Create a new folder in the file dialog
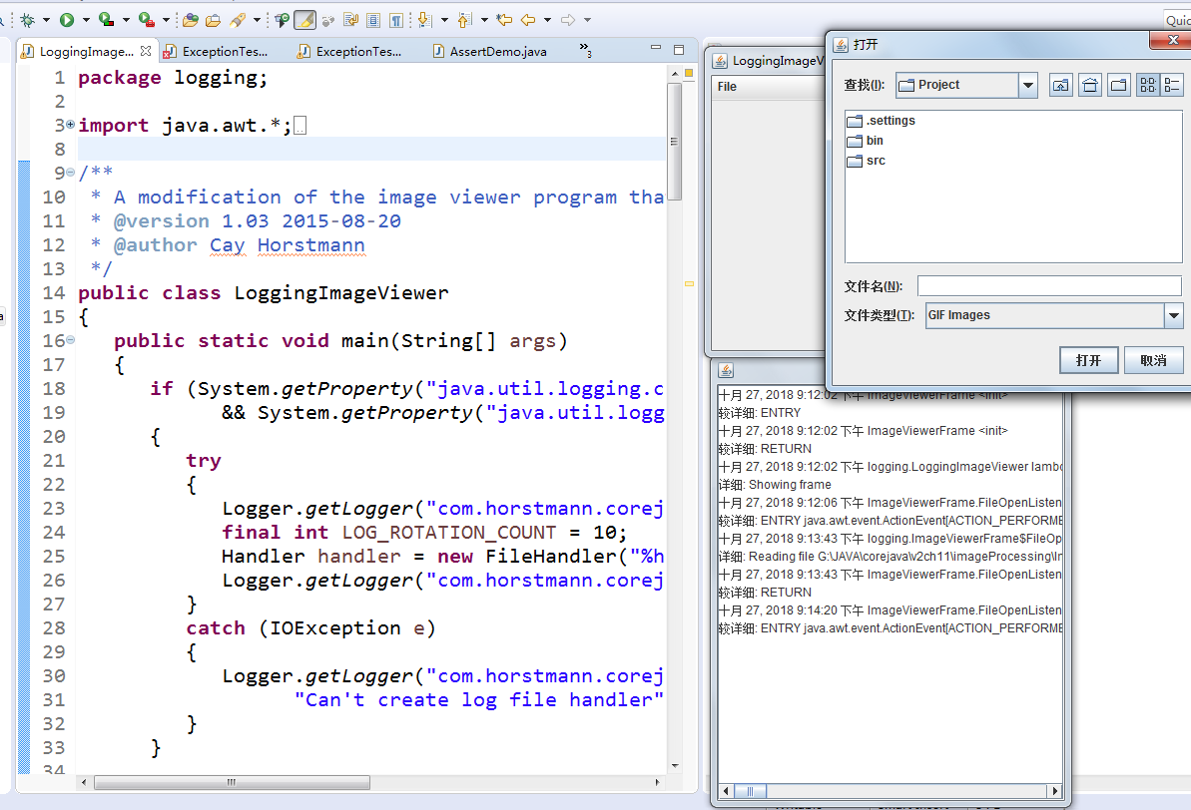Viewport: 1191px width, 810px height. (x=1119, y=86)
